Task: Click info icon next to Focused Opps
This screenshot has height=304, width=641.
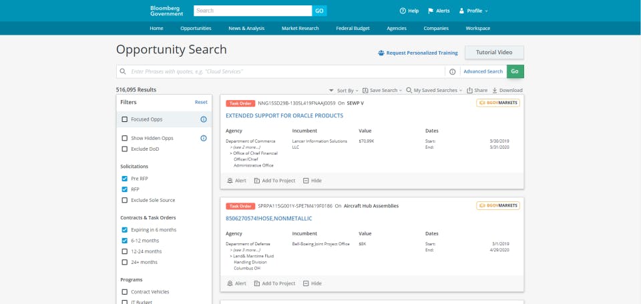Action: pos(204,119)
